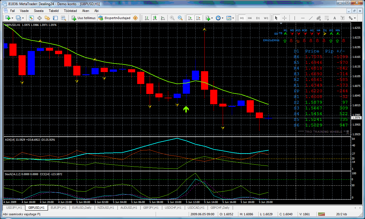Switch to the USDCAD,H1 chart tab
Viewport: 365px width, 219px height.
coord(196,208)
